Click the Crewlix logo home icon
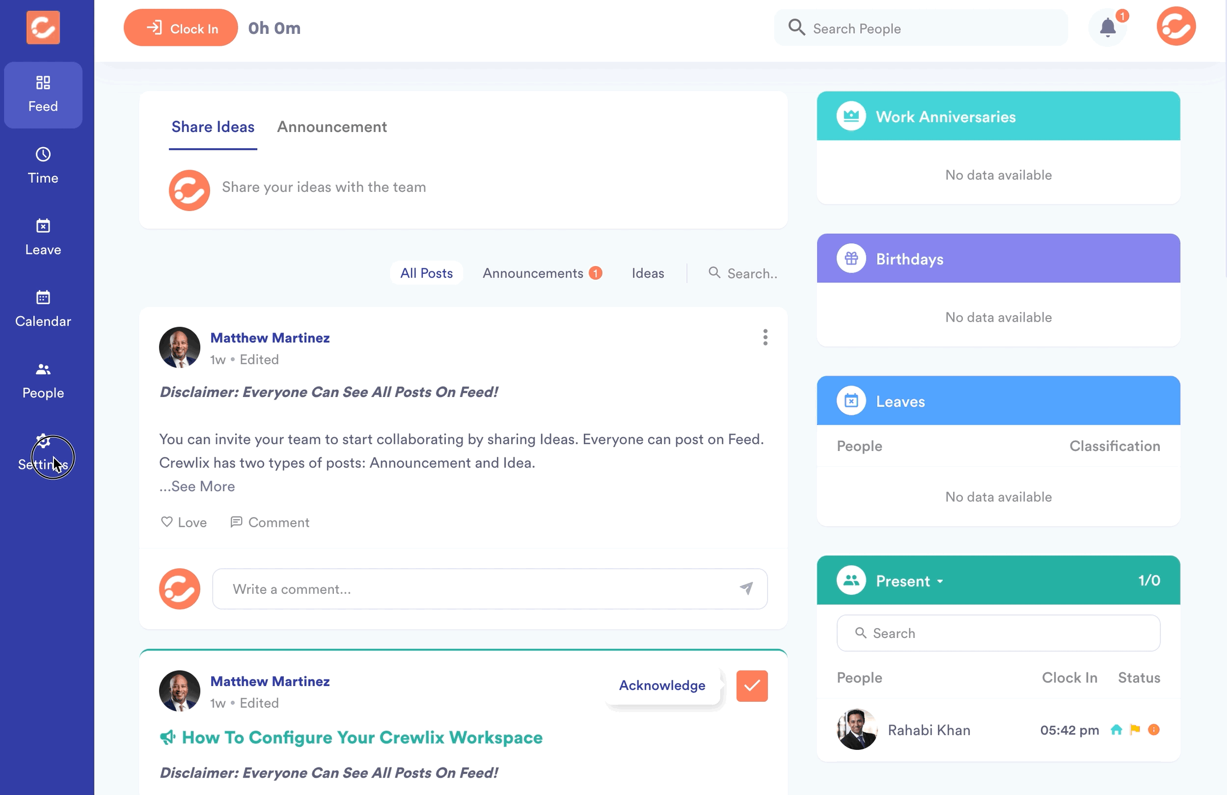The height and width of the screenshot is (795, 1227). click(x=43, y=27)
